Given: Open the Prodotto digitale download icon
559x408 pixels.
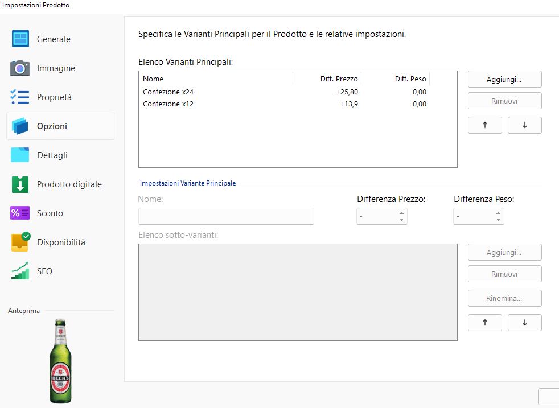Looking at the screenshot, I should tap(20, 184).
